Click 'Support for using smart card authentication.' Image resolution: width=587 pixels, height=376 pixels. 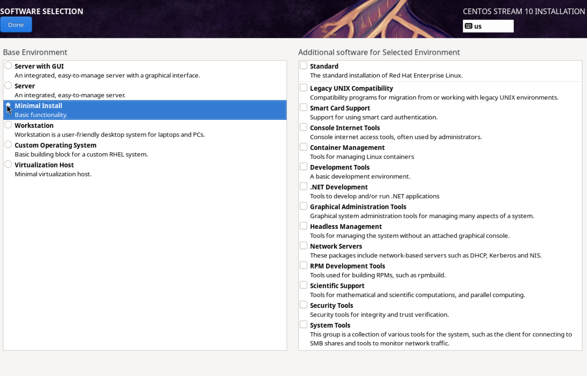click(x=374, y=117)
